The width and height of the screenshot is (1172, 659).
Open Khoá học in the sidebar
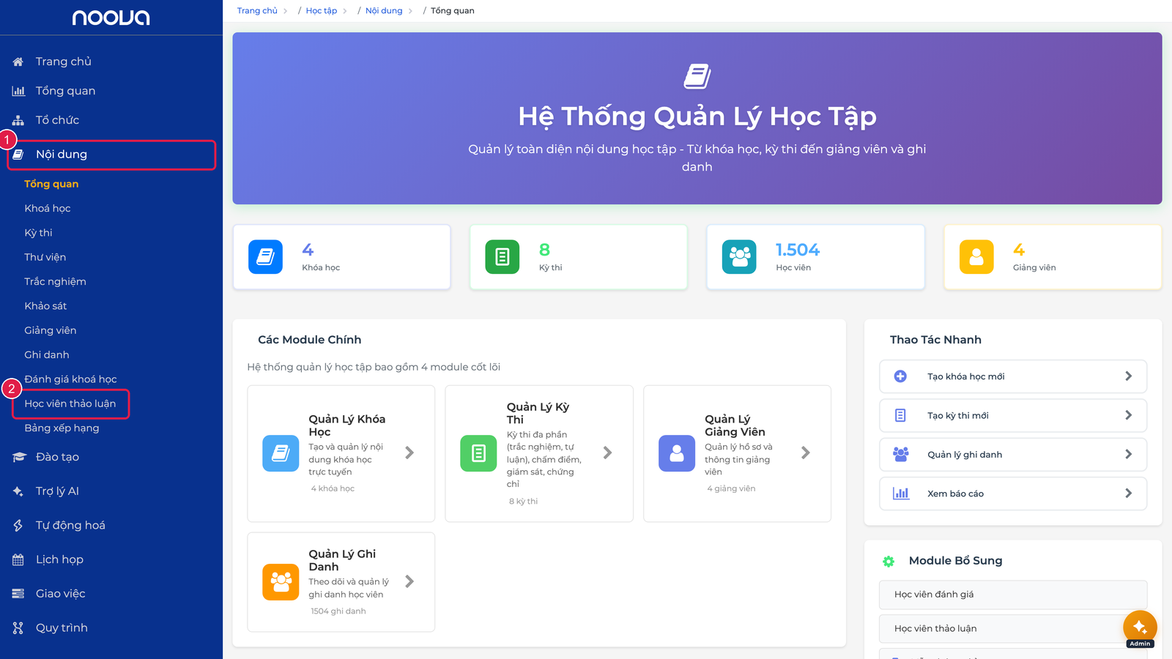click(48, 209)
